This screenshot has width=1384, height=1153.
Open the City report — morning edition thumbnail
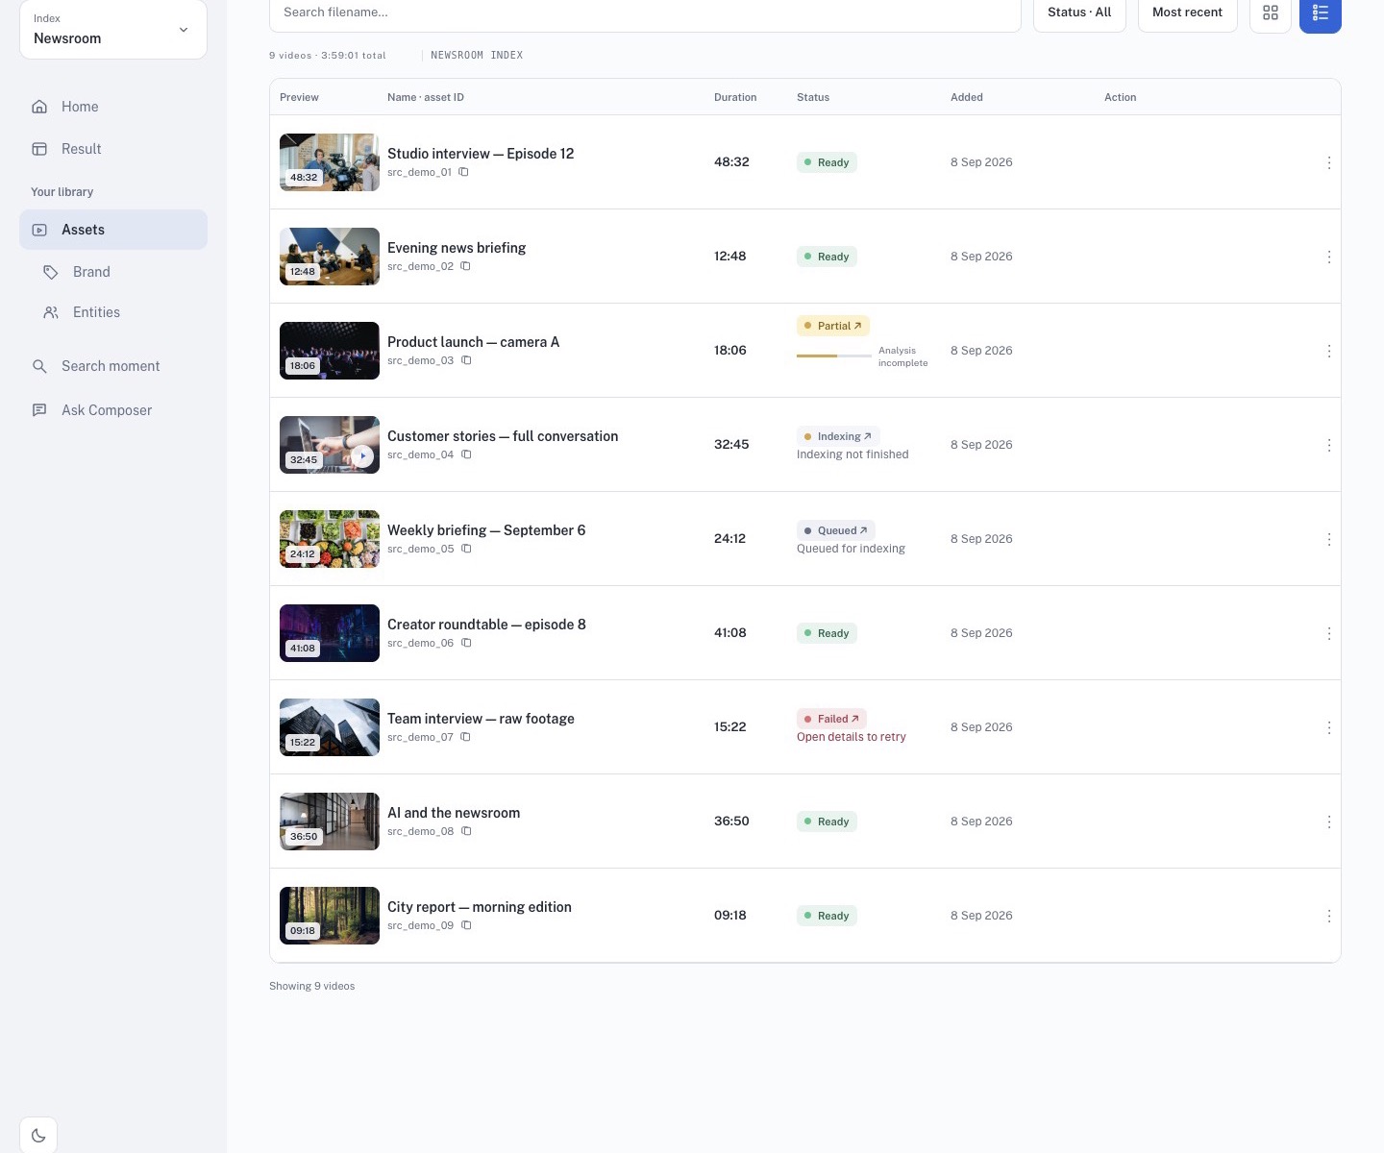click(x=330, y=916)
